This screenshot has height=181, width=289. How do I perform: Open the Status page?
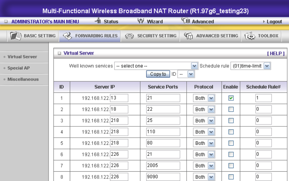111,22
